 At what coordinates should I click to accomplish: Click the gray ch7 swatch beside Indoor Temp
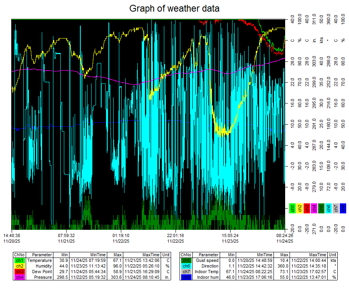[186, 272]
